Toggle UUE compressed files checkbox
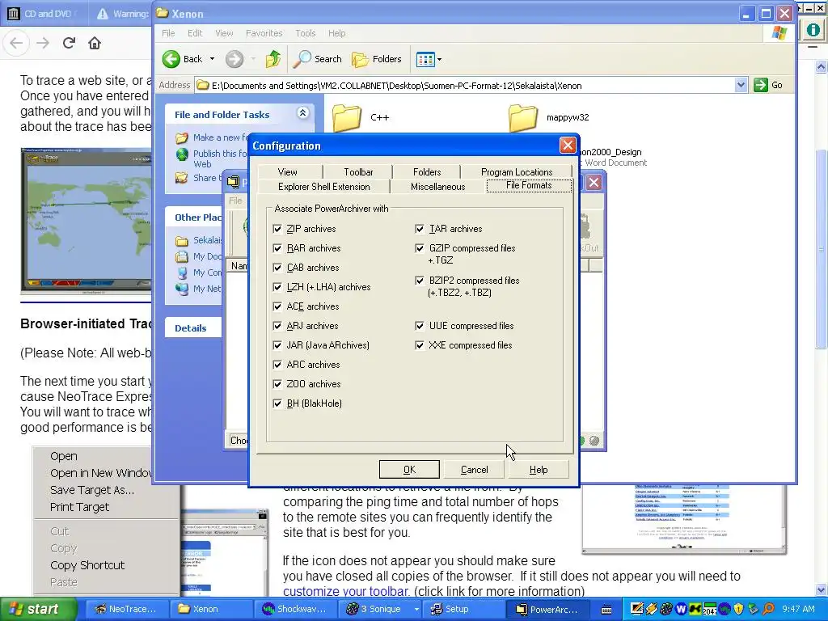Image resolution: width=828 pixels, height=621 pixels. (x=420, y=326)
